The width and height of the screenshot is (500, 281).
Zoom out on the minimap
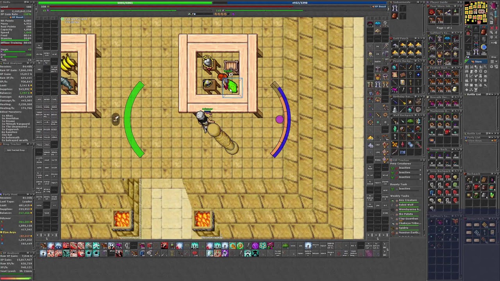[492, 14]
